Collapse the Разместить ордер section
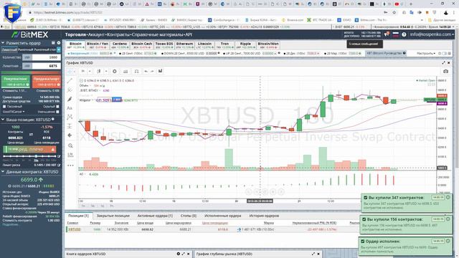 [x=3, y=43]
